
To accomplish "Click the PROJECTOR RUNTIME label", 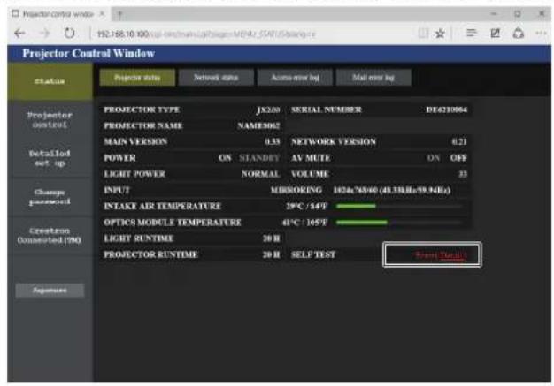I will coord(150,254).
